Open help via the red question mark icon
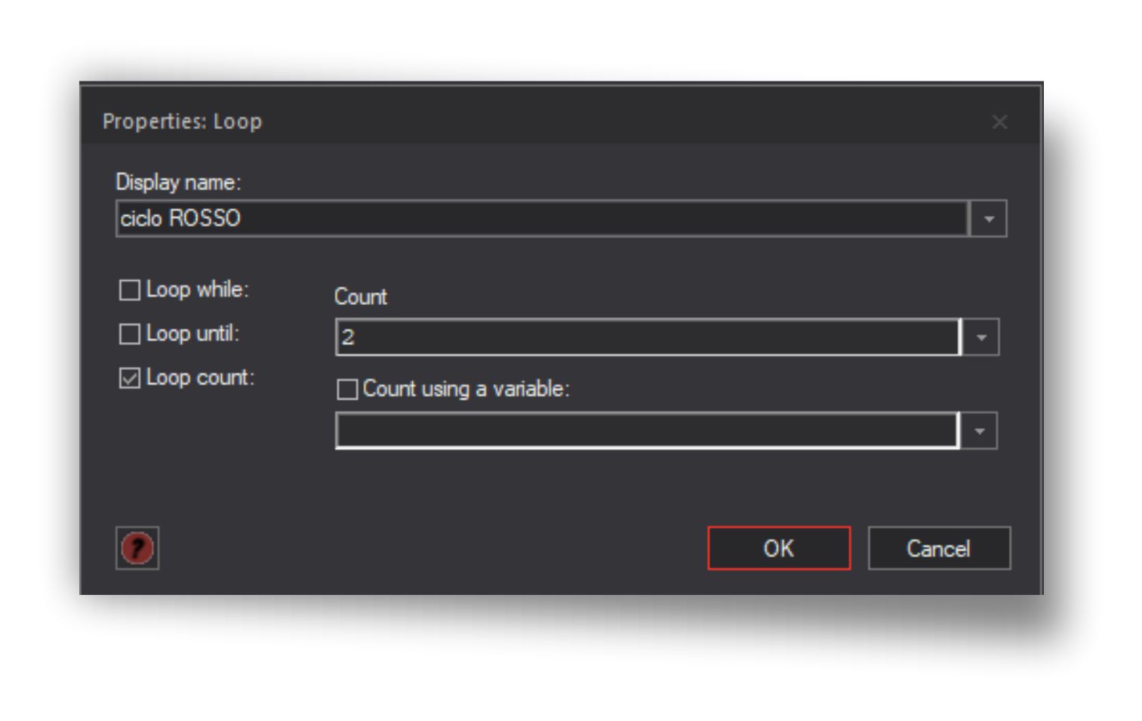 coord(137,548)
